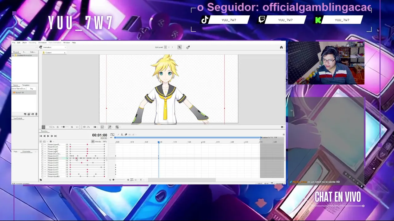Jump to first frame in timeline
The width and height of the screenshot is (394, 221).
point(41,136)
